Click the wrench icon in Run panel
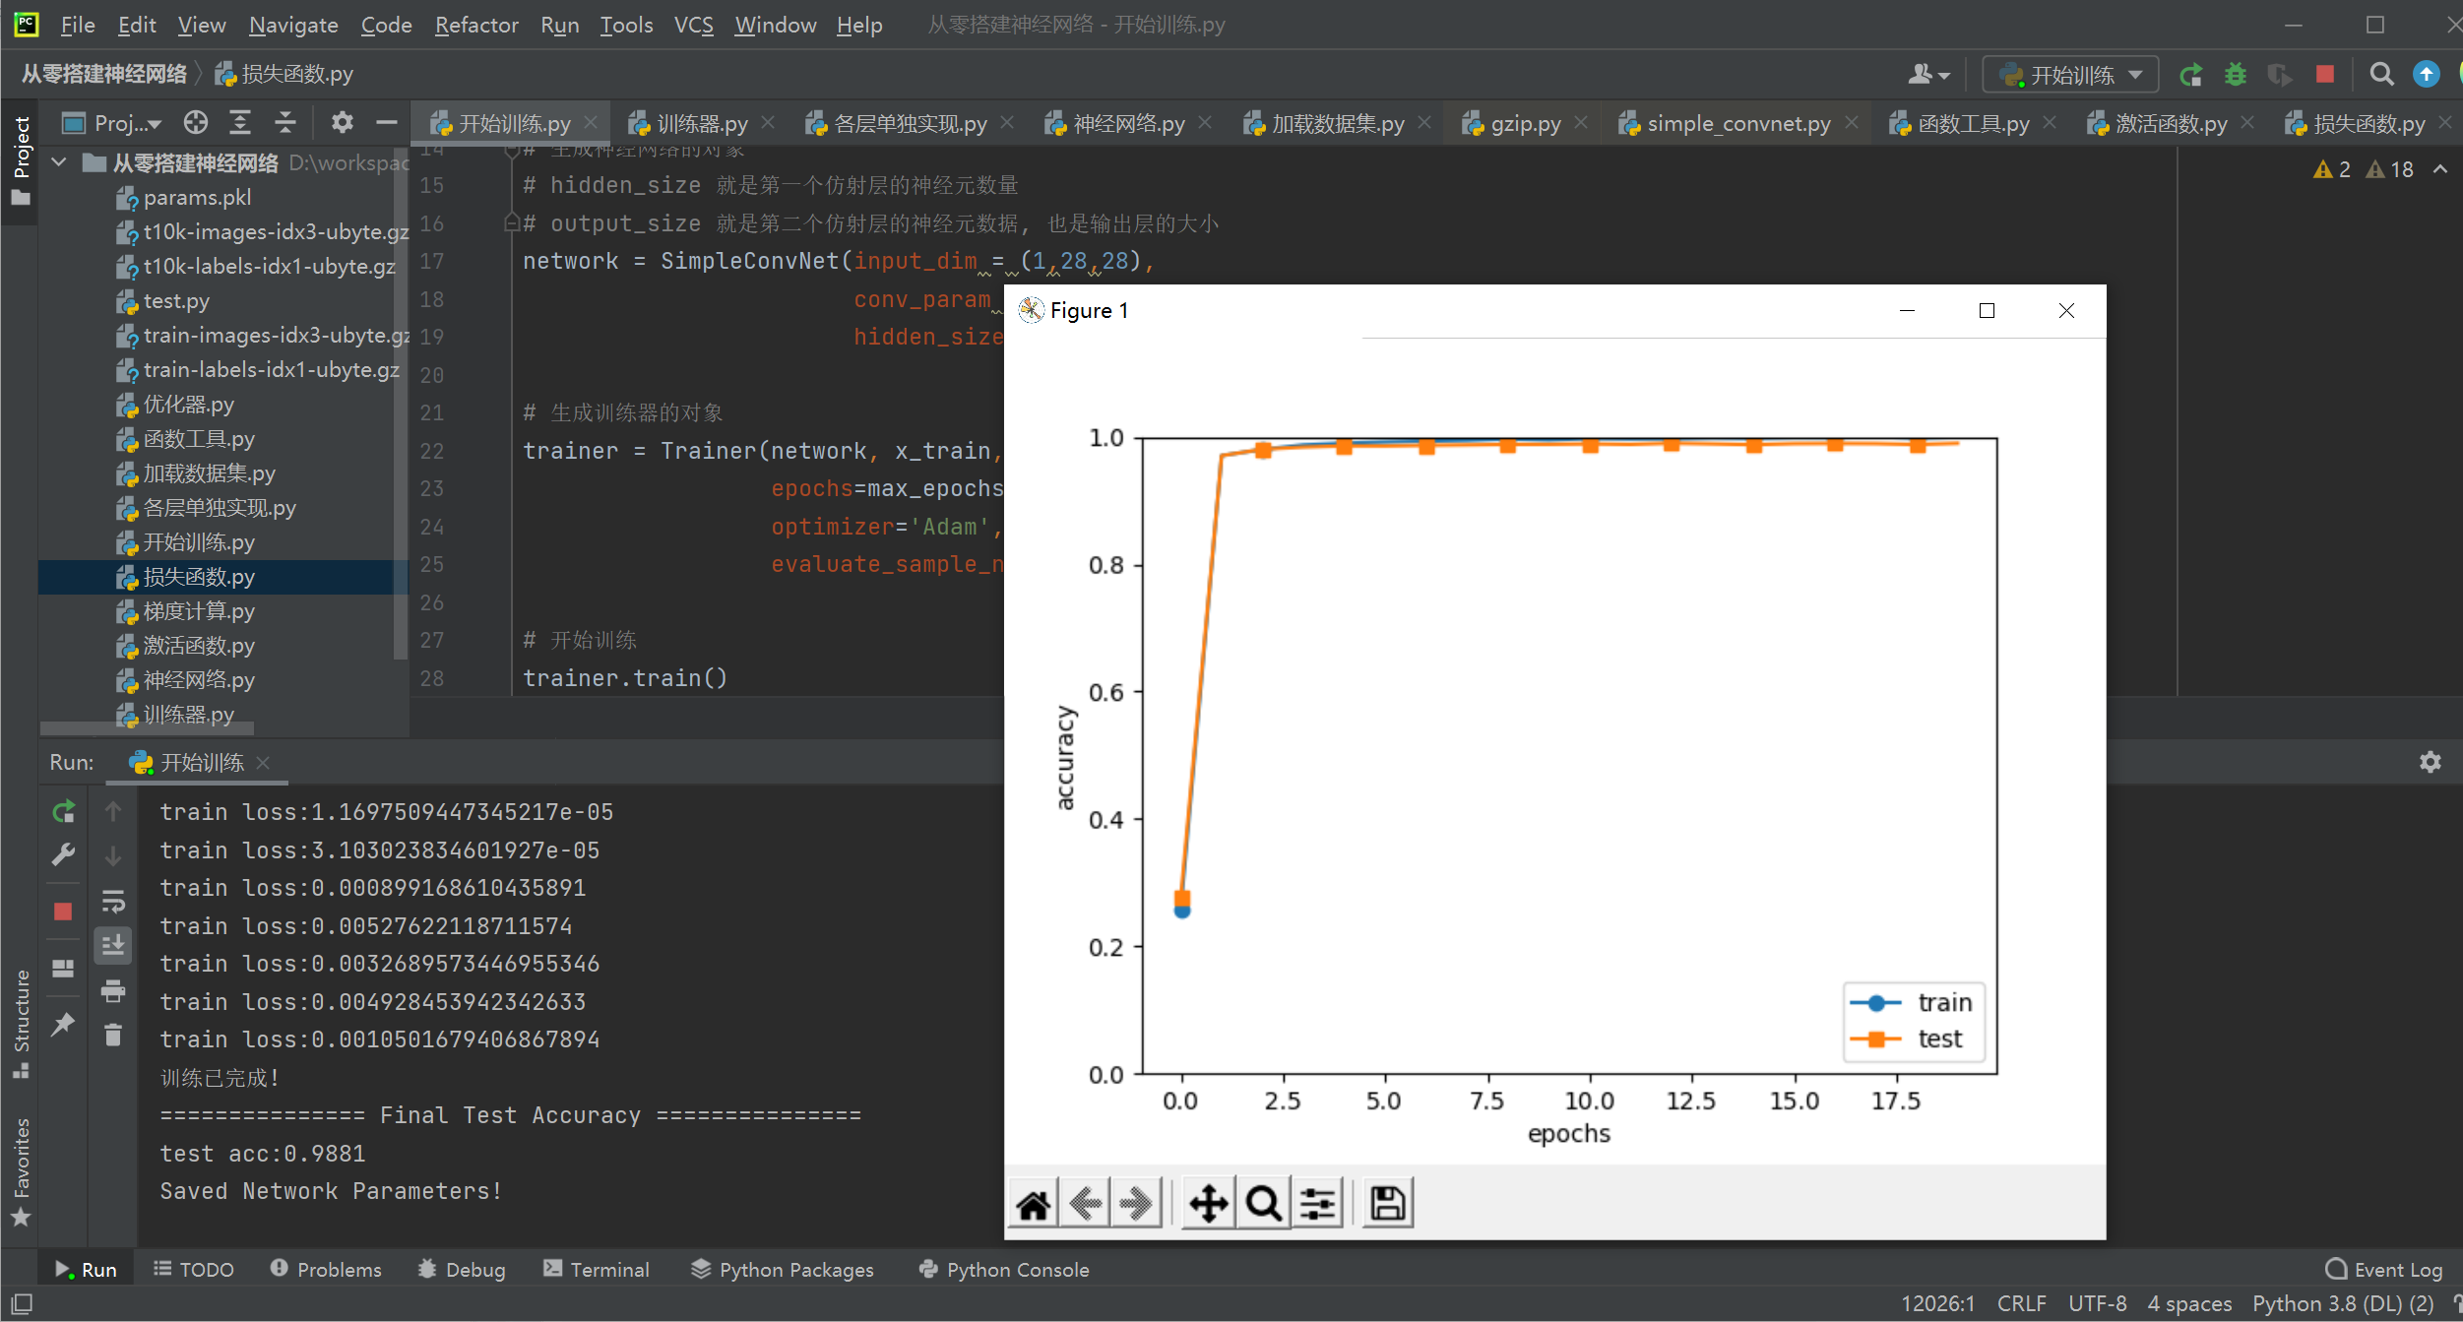This screenshot has height=1322, width=2463. [x=63, y=855]
